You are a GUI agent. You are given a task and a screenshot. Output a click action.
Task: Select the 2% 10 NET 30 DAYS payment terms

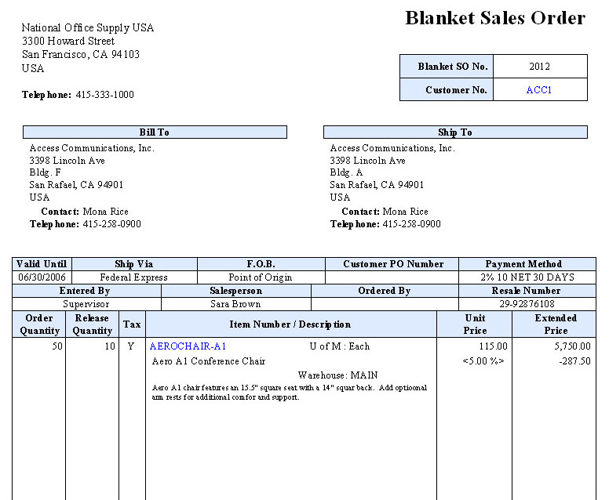[x=527, y=277]
